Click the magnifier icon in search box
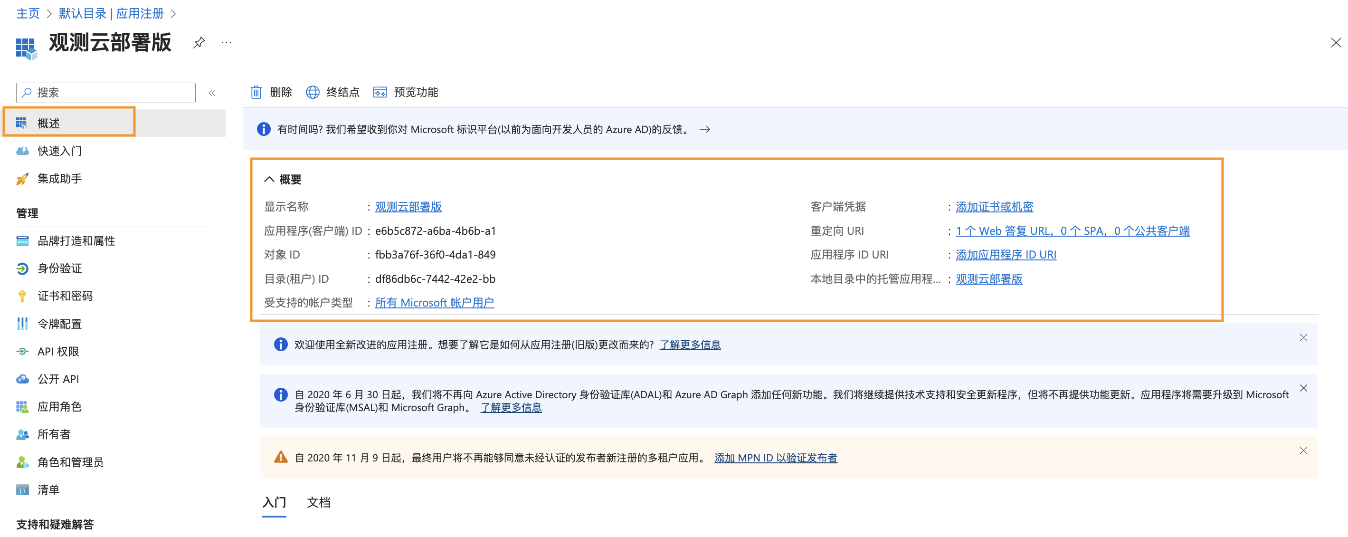 pos(27,93)
